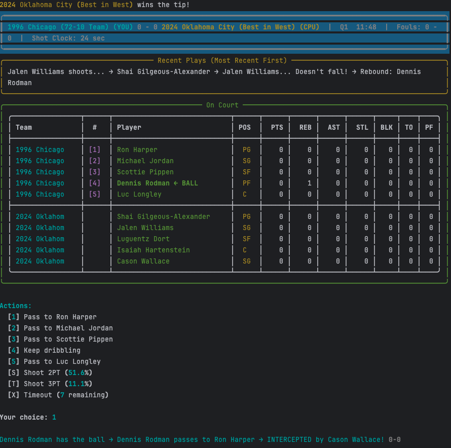The width and height of the screenshot is (451, 448).
Task: Click the 'Isaiah Hartenstein' player cell
Action: point(154,250)
